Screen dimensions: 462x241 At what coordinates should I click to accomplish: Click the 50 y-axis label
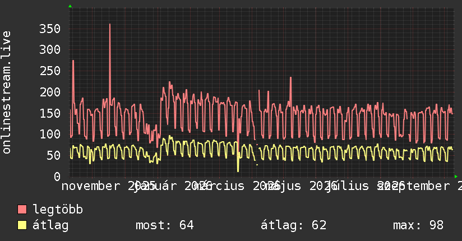click(x=53, y=156)
